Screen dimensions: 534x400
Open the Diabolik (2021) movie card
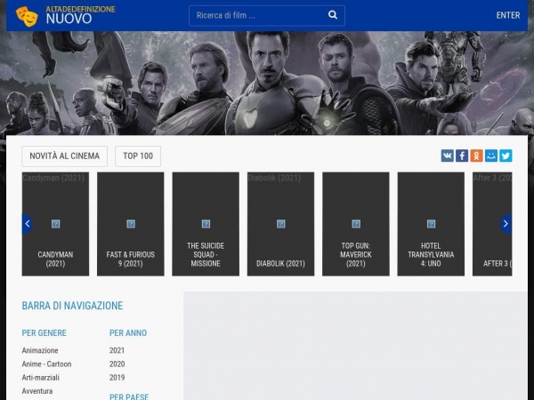point(280,224)
